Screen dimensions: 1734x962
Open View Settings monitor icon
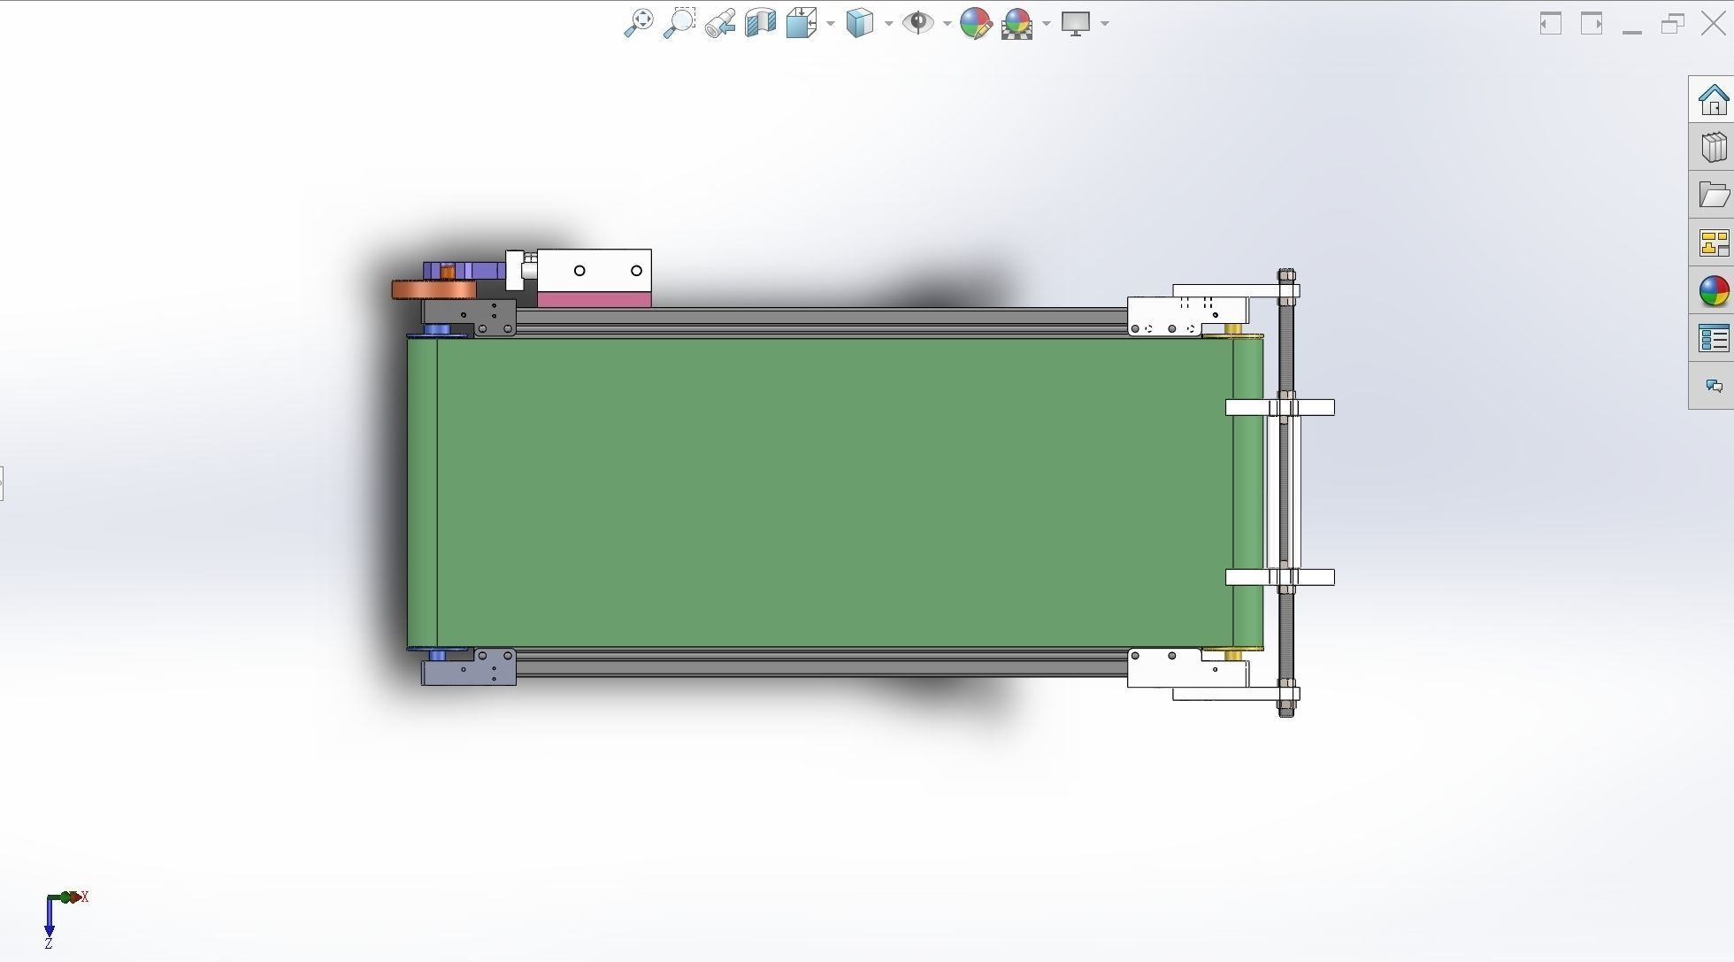[x=1076, y=24]
